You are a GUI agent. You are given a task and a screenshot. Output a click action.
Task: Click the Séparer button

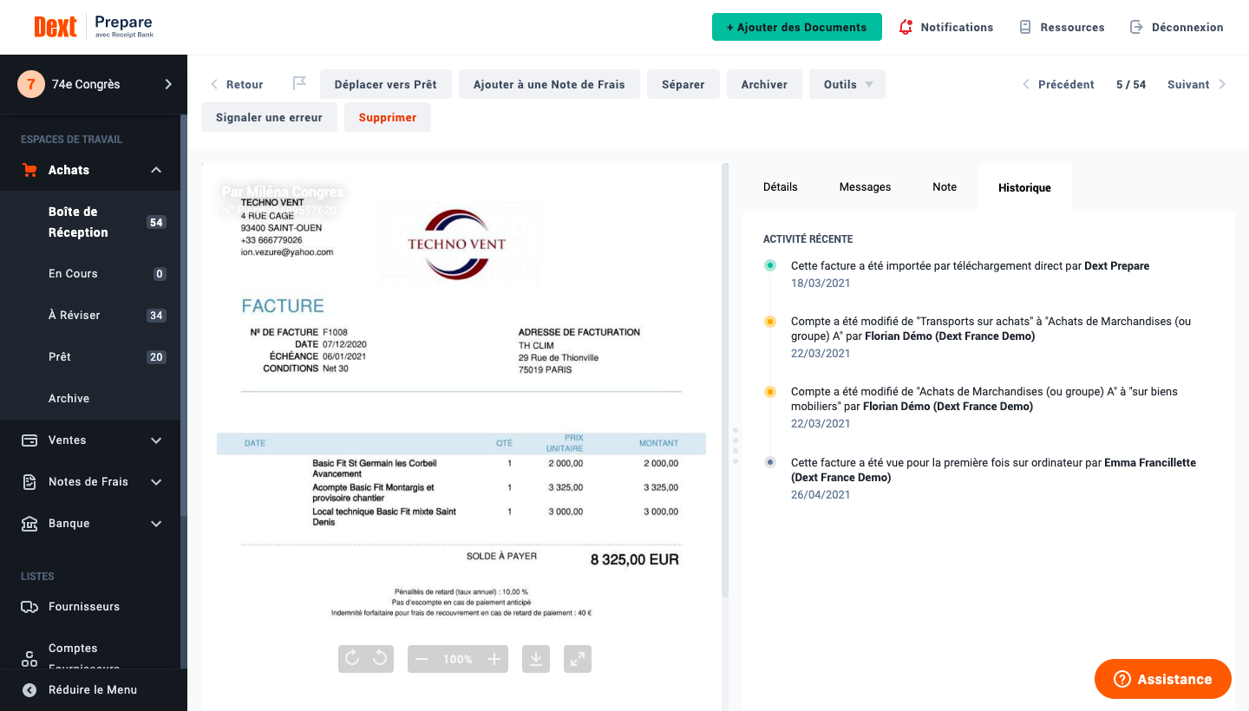(x=683, y=84)
